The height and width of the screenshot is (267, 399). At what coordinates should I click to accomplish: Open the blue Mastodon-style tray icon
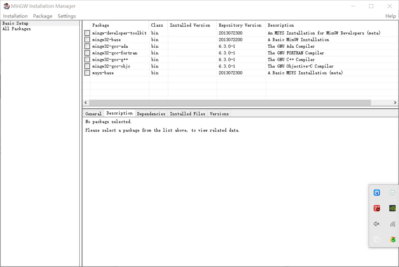(x=377, y=193)
